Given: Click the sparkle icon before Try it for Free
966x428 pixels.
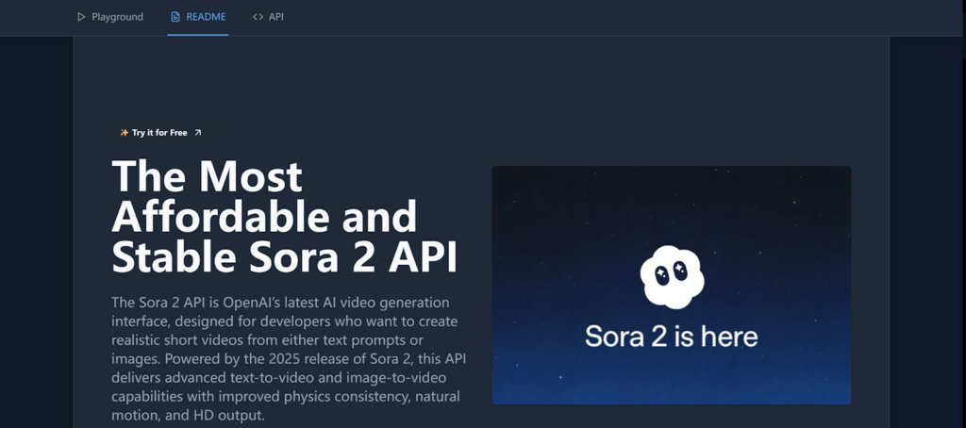Looking at the screenshot, I should point(125,133).
